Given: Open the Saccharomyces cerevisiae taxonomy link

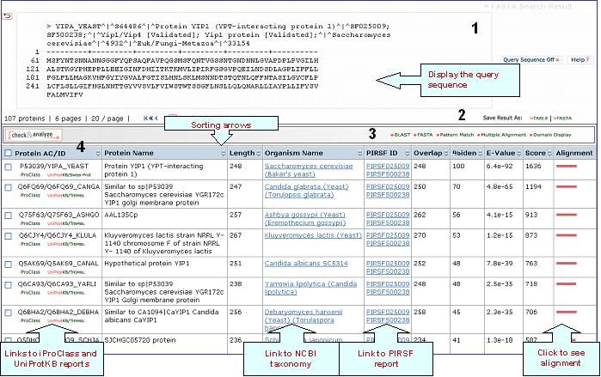Looking at the screenshot, I should (x=308, y=166).
